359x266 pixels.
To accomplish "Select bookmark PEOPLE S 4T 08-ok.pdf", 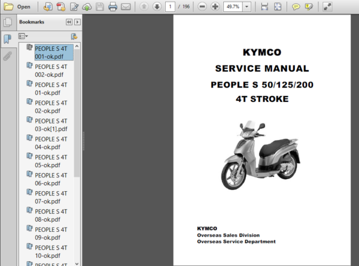I will coord(51,216).
